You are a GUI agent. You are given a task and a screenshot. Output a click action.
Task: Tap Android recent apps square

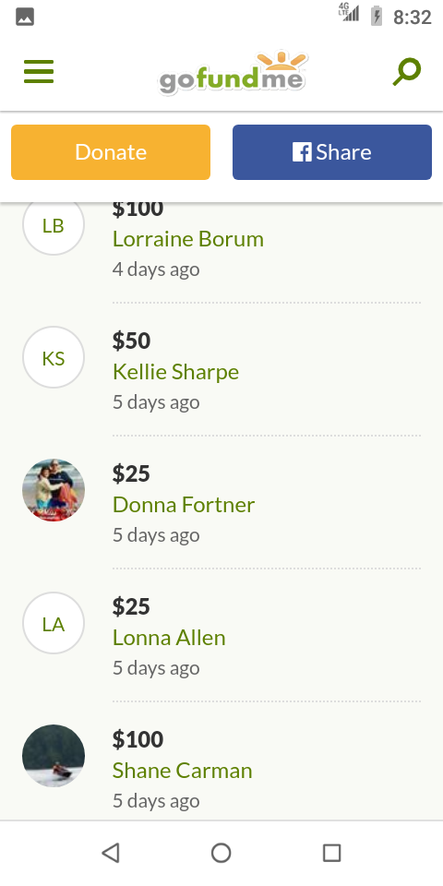pos(331,853)
